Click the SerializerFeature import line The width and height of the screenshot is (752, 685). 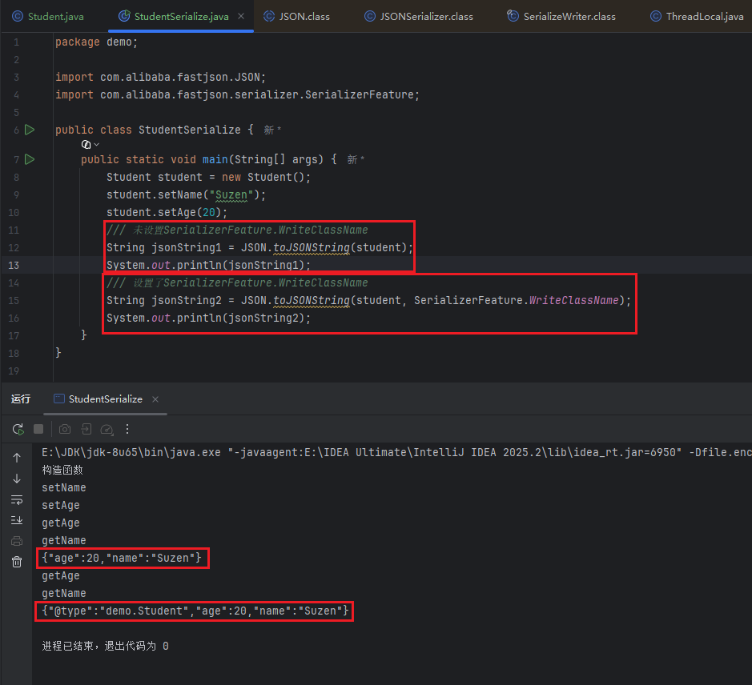pyautogui.click(x=237, y=95)
